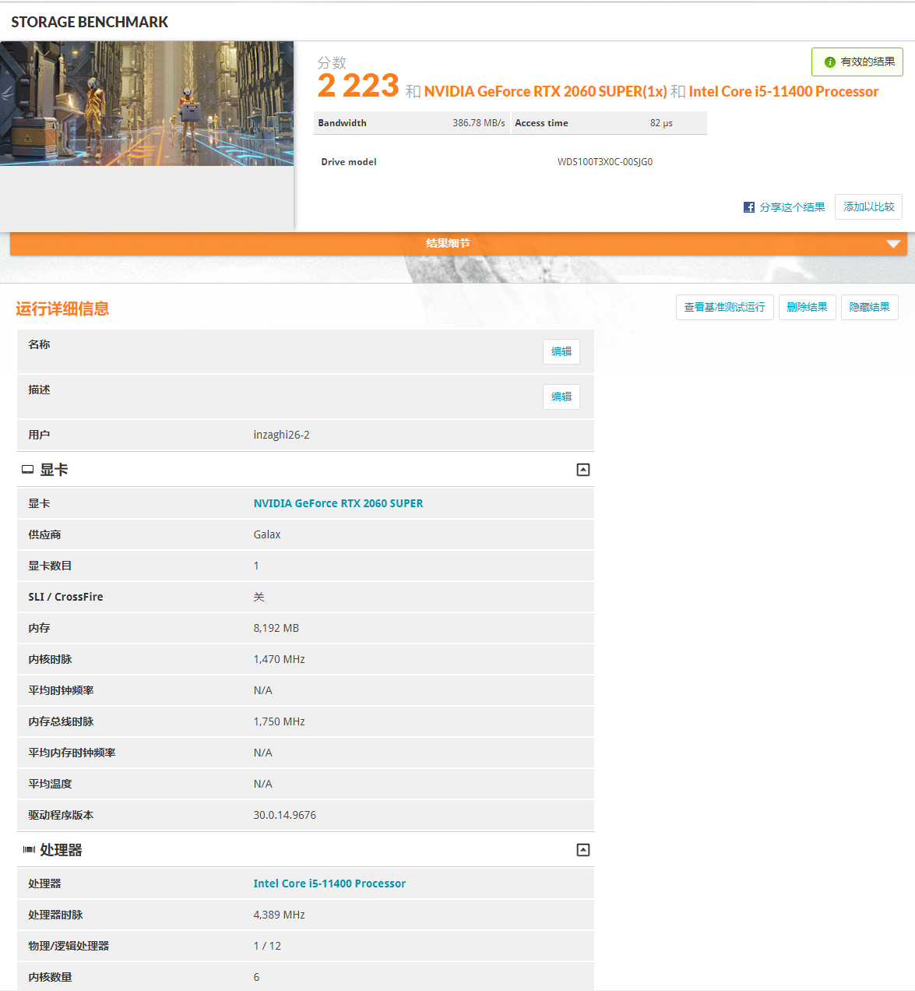Viewport: 915px width, 991px height.
Task: Click drive model WDS100T3X0C-00SJG0
Action: [605, 162]
